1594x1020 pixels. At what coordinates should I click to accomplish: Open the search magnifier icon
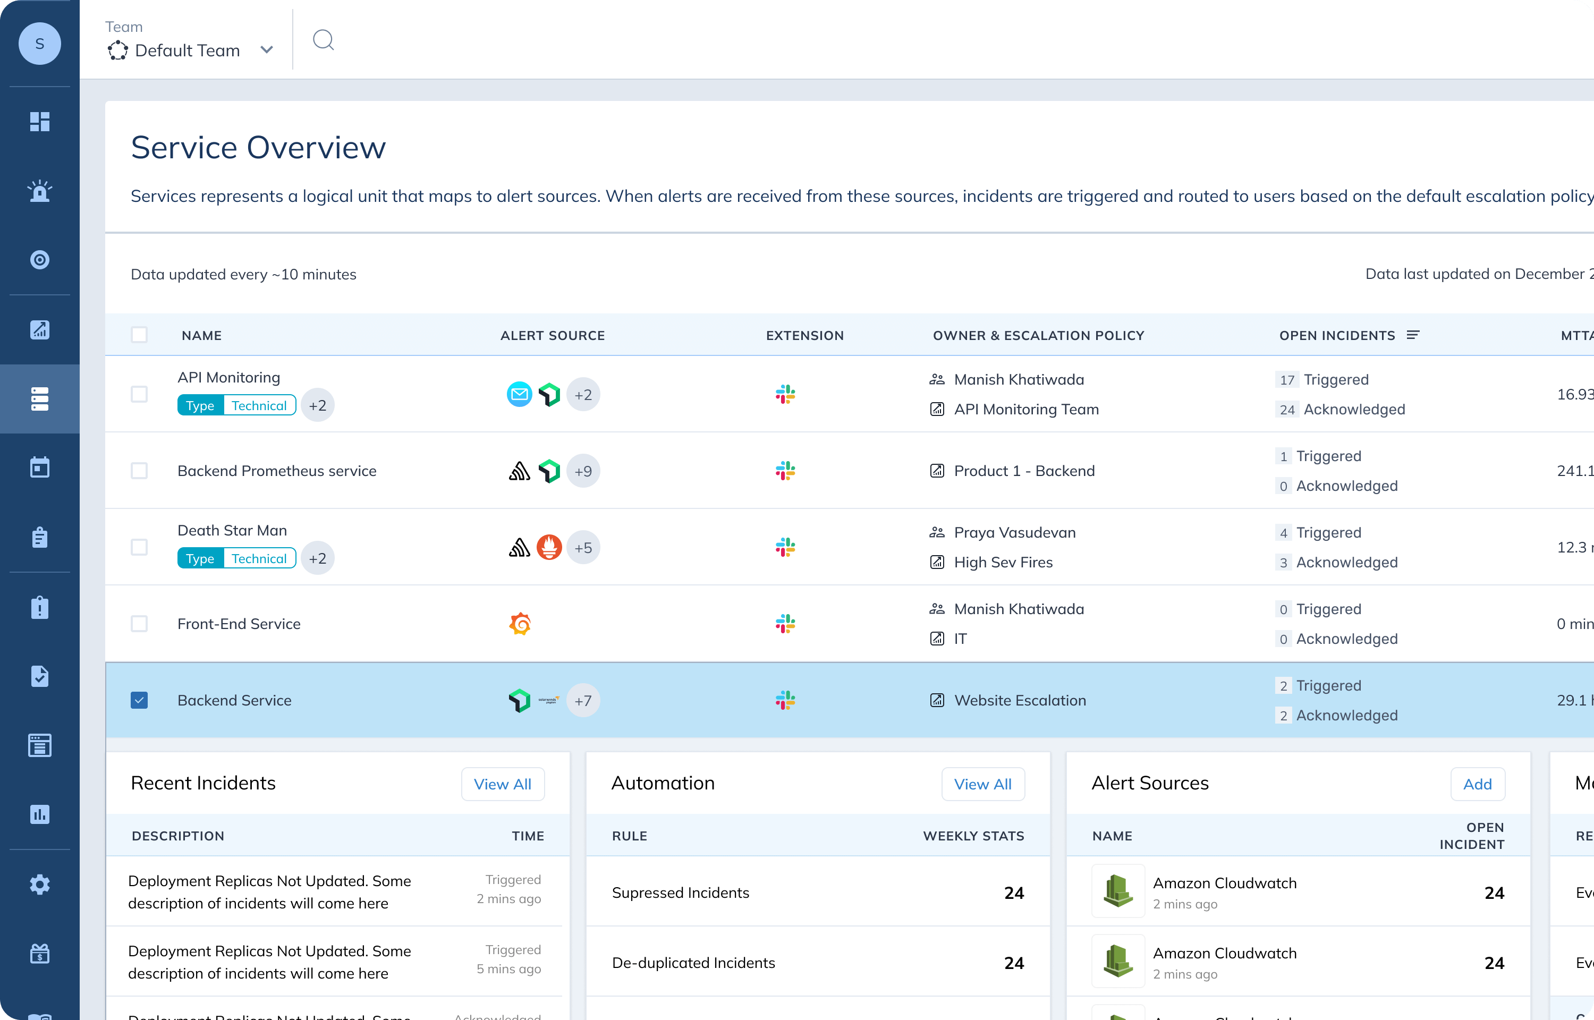click(323, 40)
